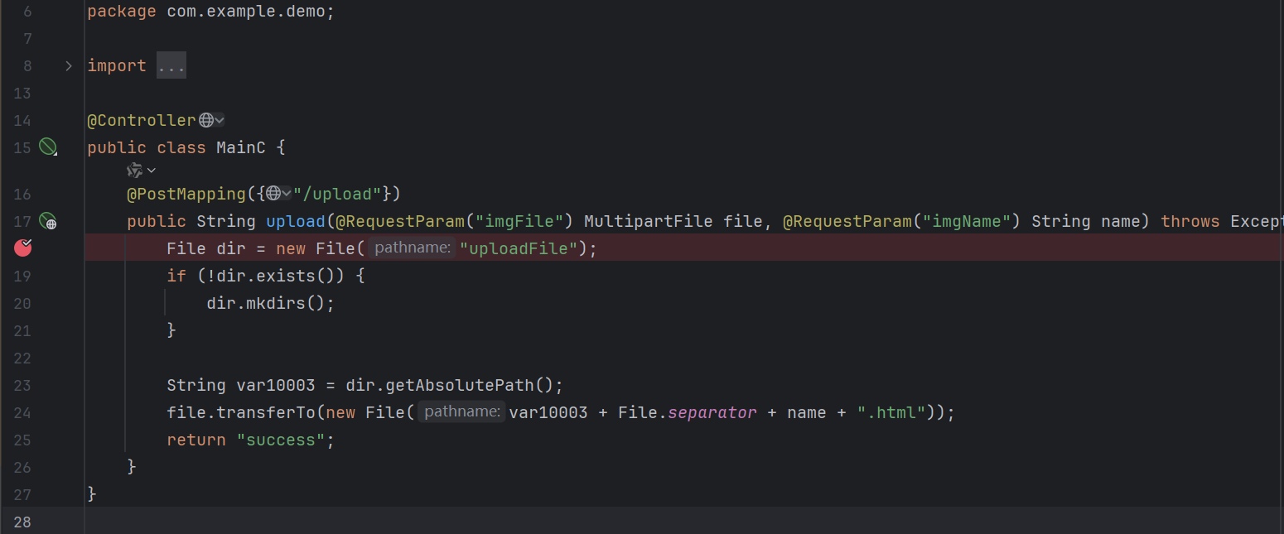Click the inlay hint icon above @PostMapping
The height and width of the screenshot is (534, 1284).
point(134,171)
